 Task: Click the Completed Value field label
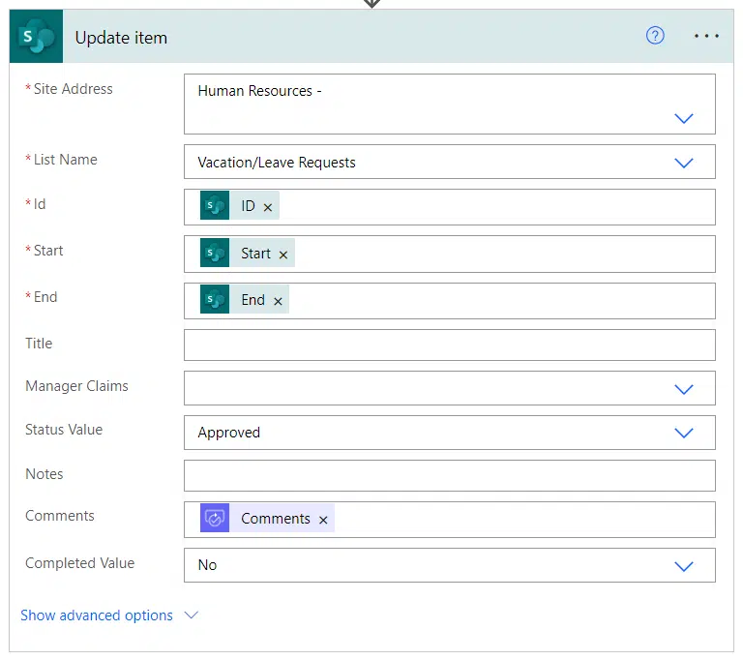80,563
